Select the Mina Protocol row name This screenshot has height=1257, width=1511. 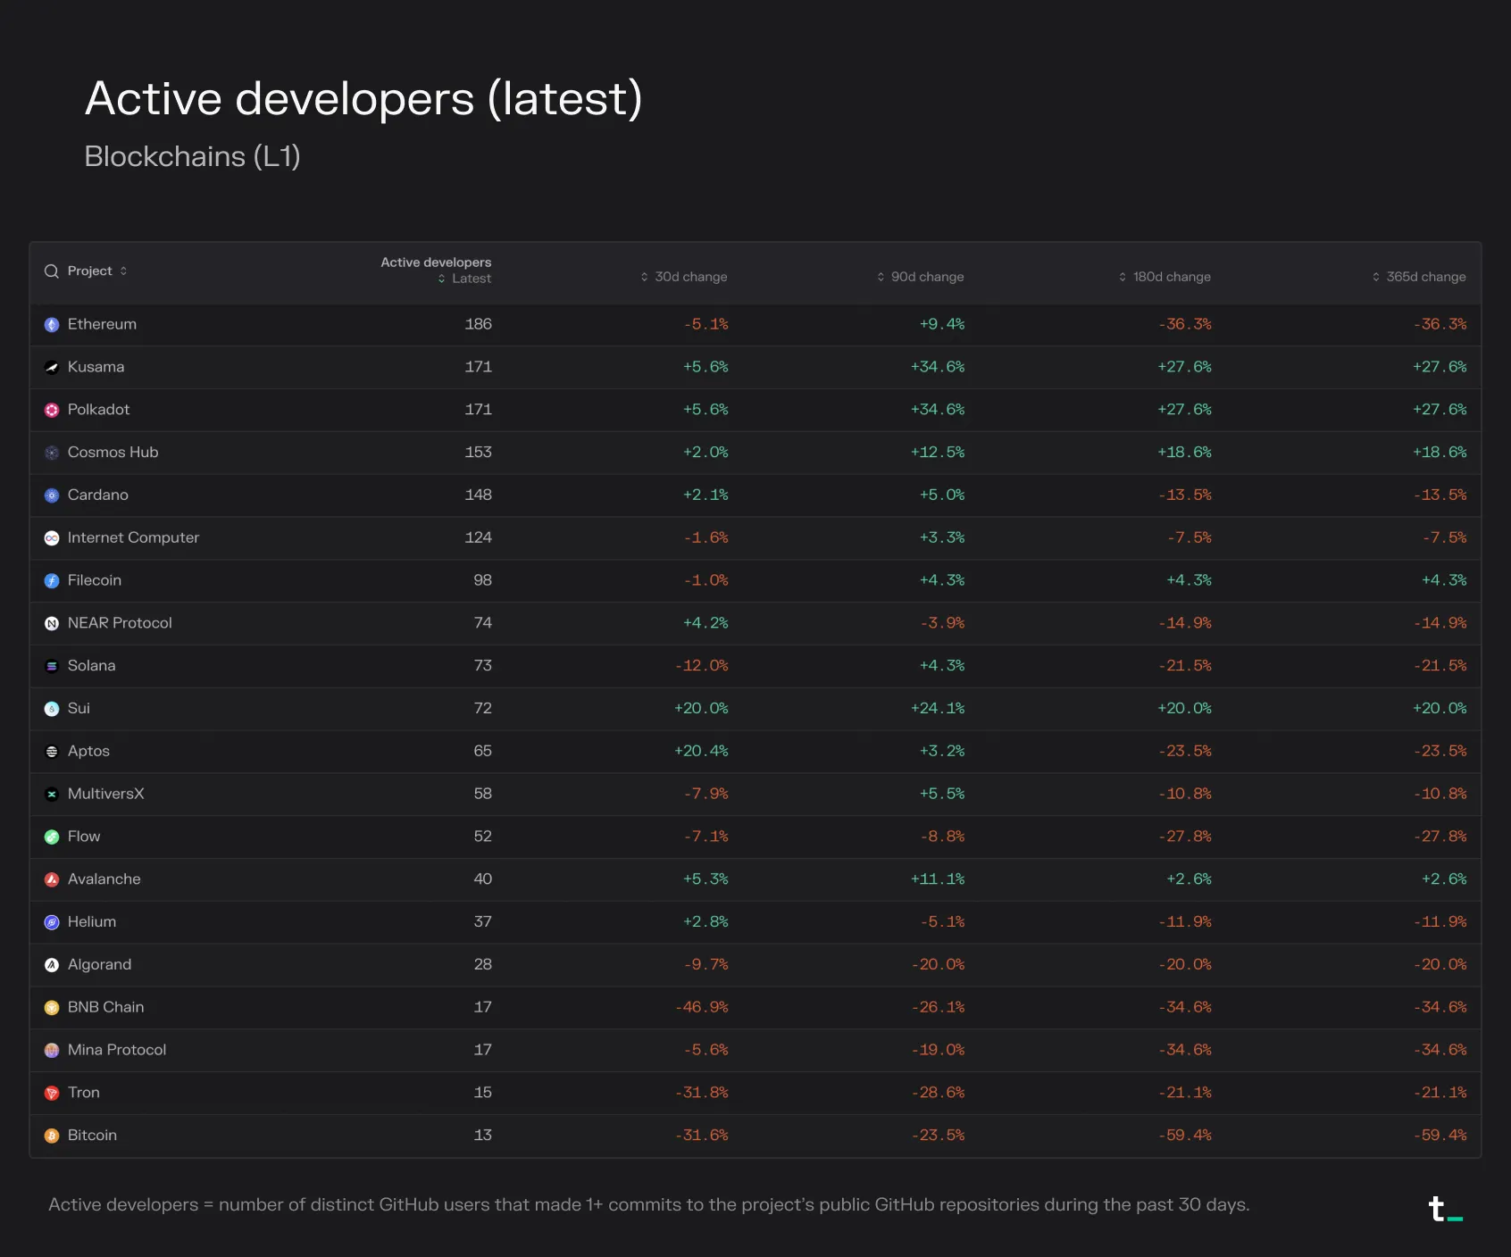click(x=117, y=1050)
